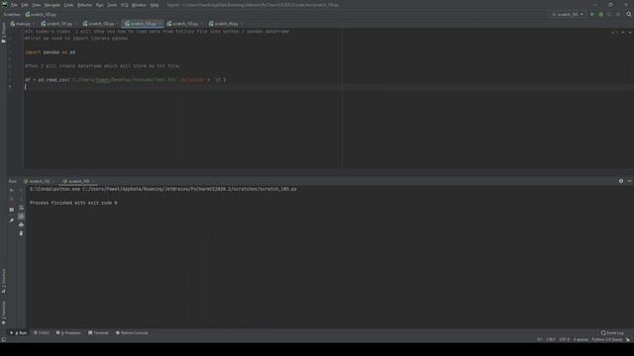634x356 pixels.
Task: Click the Stop icon in top toolbar
Action: [618, 14]
